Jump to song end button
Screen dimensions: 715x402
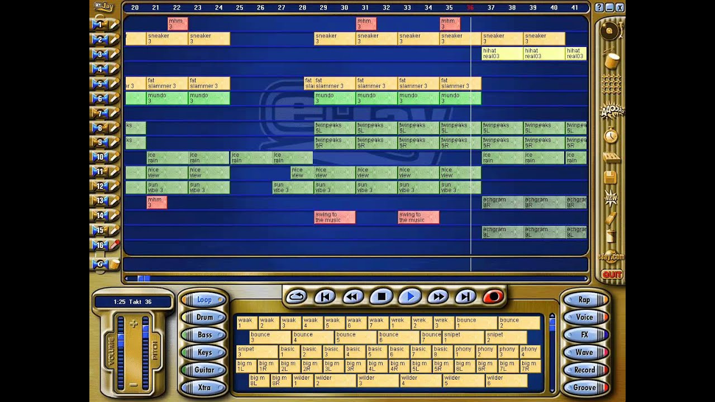coord(466,296)
